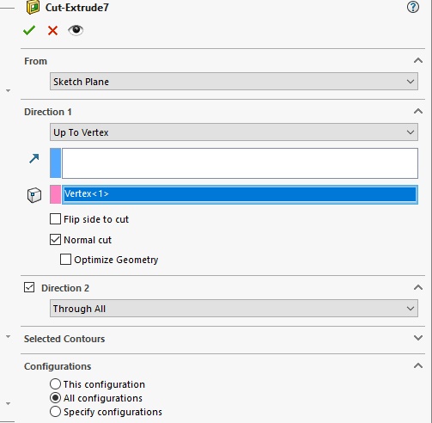
Task: Disable the Direction 2 checkbox
Action: [x=29, y=287]
